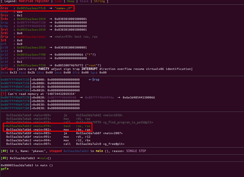The height and width of the screenshot is (177, 244).
Task: Click the "String" legend entry
Action: (99, 1)
